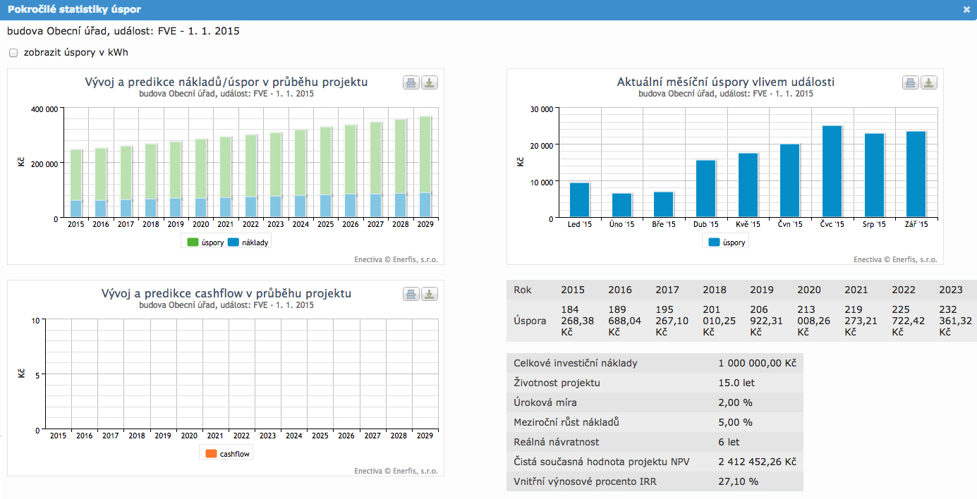The width and height of the screenshot is (977, 499).
Task: Print the monthly savings chart
Action: coord(911,82)
